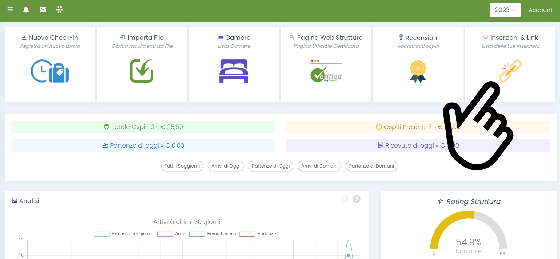The height and width of the screenshot is (259, 560).
Task: Click the Rating Struttura heading
Action: pos(469,201)
